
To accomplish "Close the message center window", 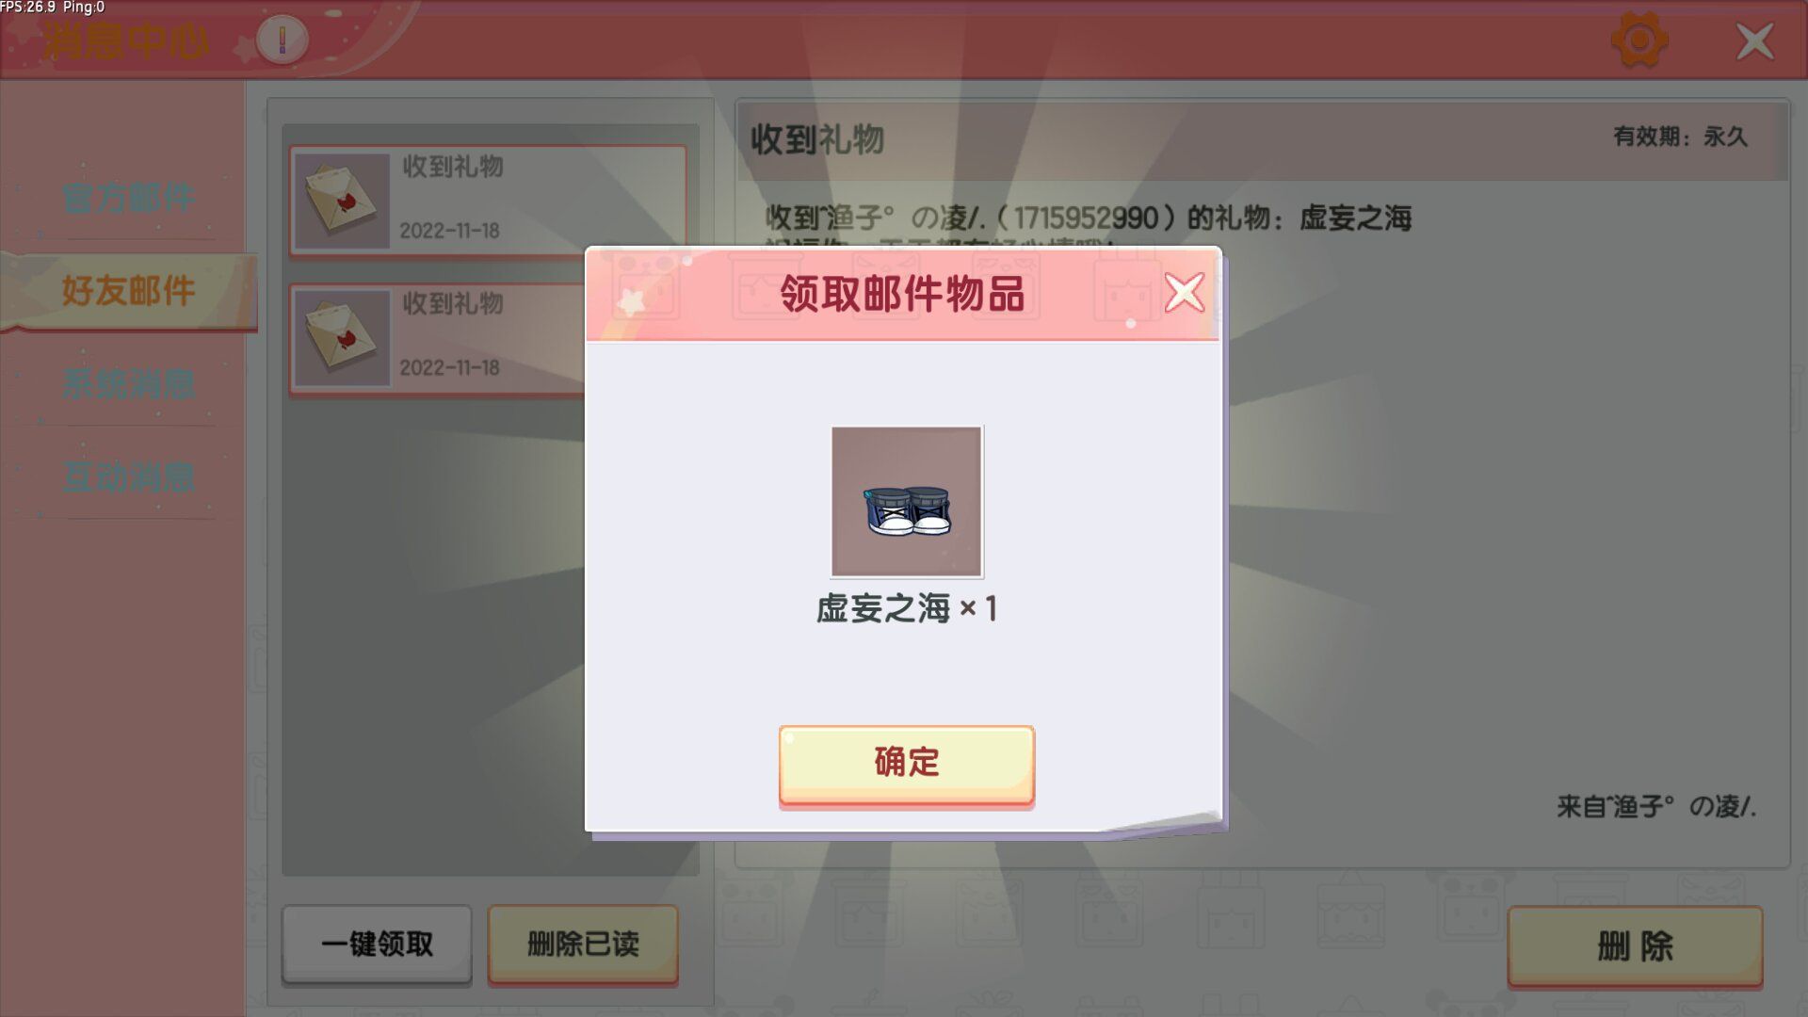I will 1754,40.
